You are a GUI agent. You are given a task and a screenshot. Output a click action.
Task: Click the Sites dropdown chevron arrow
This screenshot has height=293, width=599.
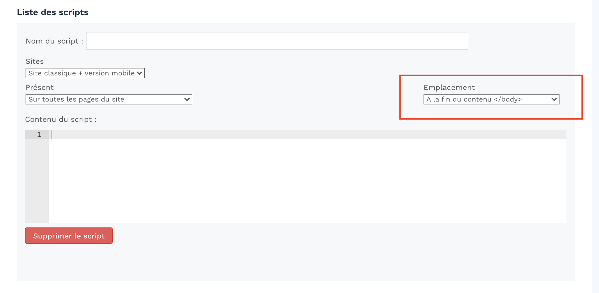click(139, 73)
